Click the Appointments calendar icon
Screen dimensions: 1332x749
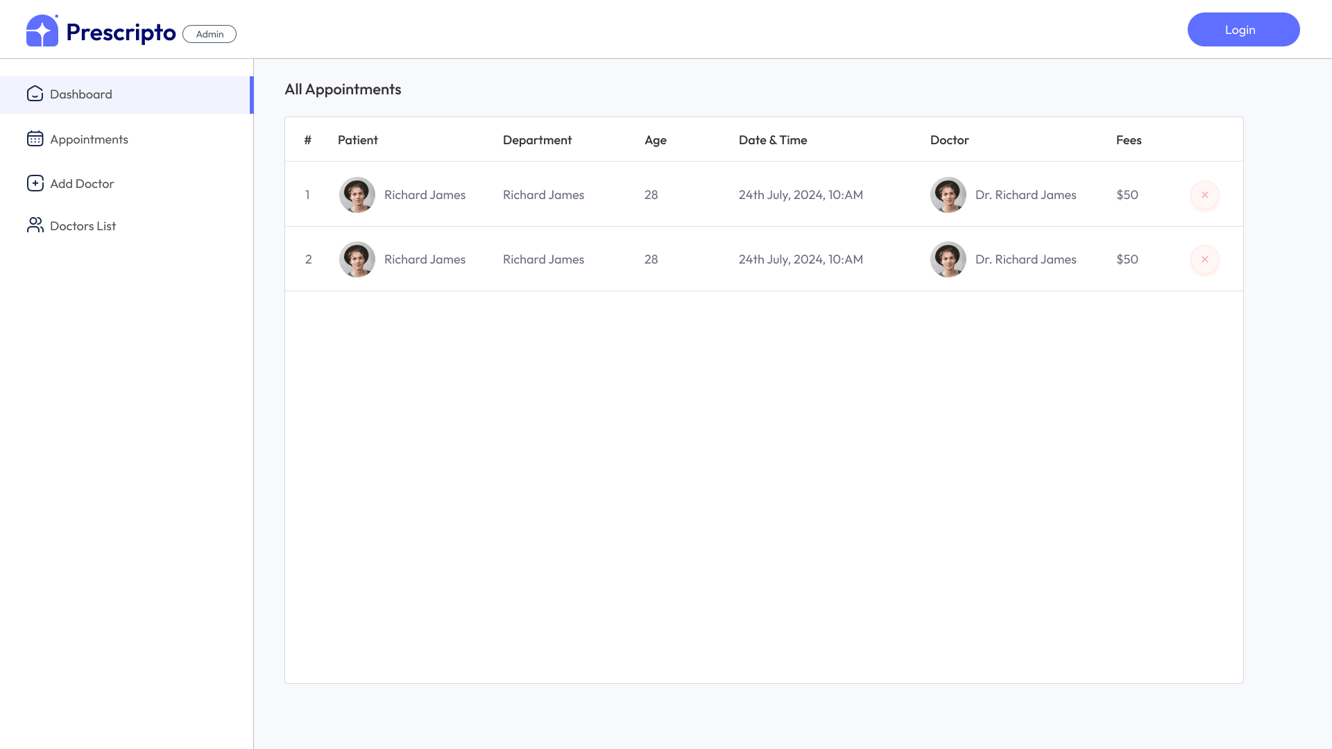tap(35, 139)
